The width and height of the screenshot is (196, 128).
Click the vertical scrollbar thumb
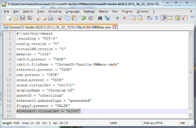tap(190, 72)
